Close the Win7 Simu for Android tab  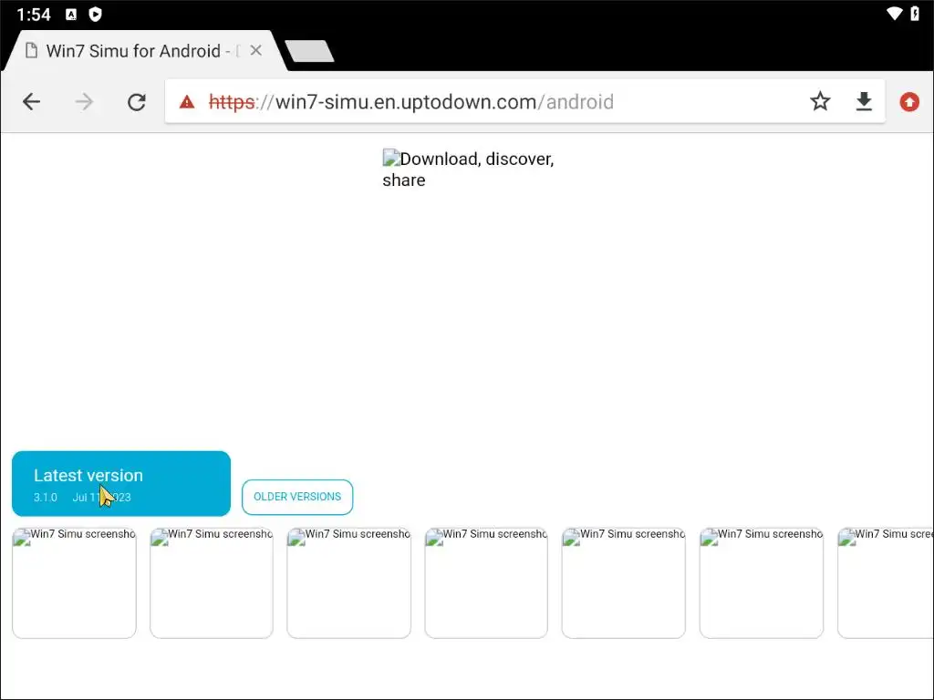coord(256,51)
